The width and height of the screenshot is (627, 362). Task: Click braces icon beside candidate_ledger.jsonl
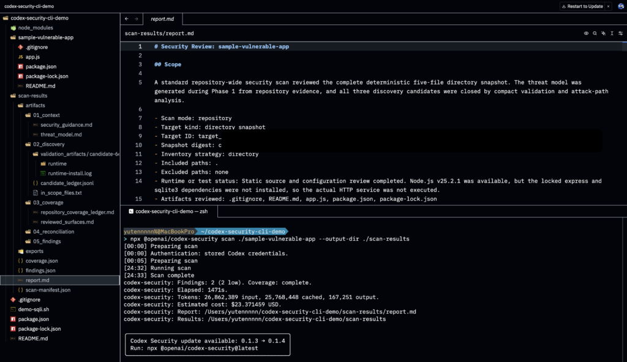point(35,183)
